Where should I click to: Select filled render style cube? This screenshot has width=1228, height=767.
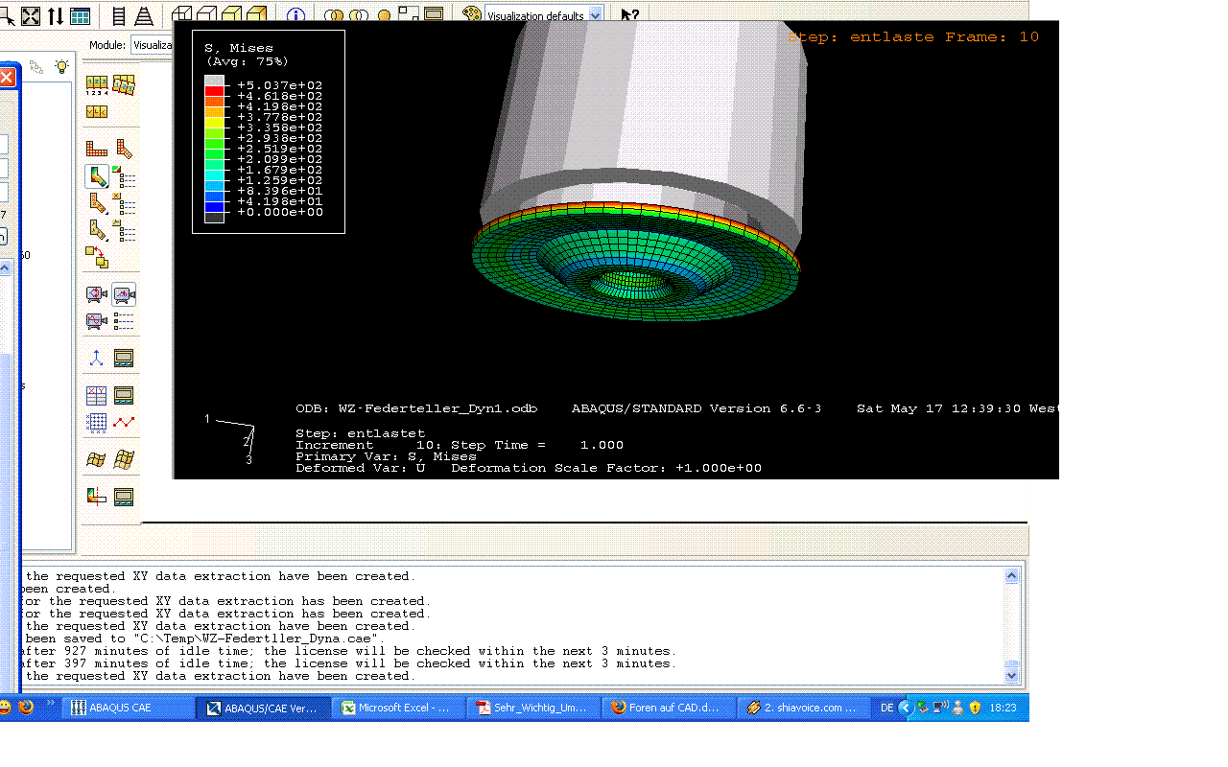click(231, 14)
